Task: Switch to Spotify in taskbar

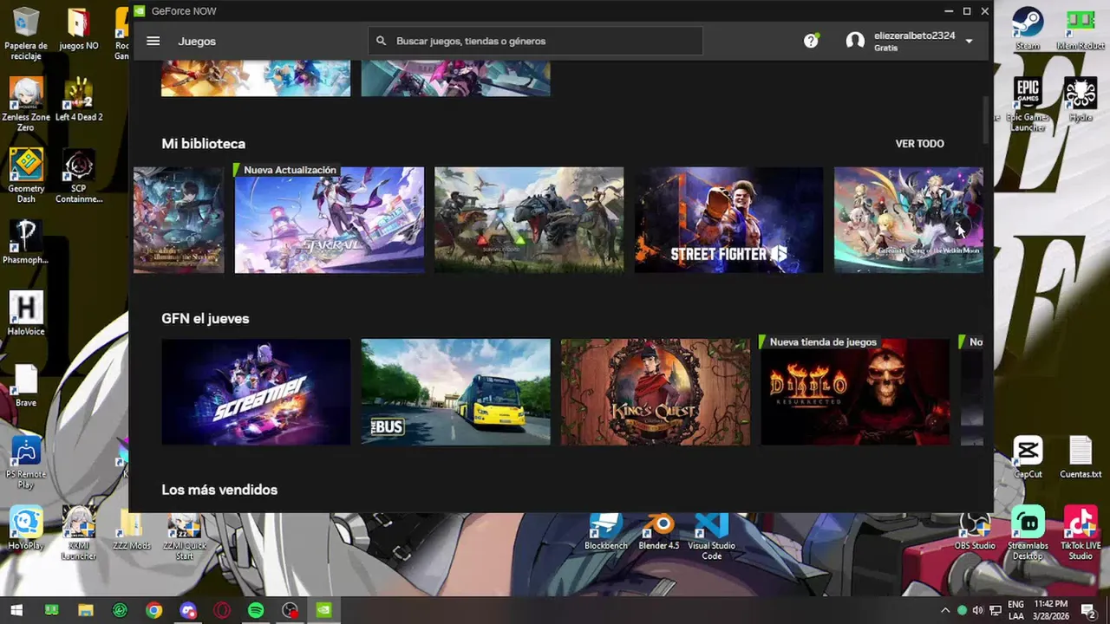Action: [x=256, y=610]
